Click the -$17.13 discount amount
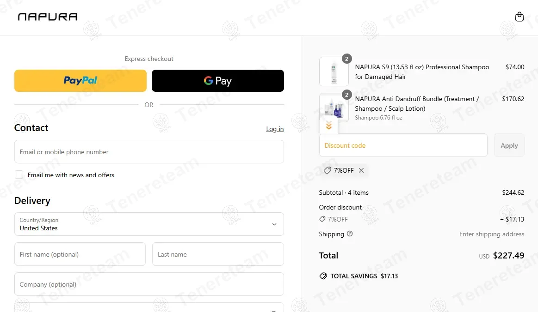Viewport: 538px width, 312px height. (x=512, y=219)
